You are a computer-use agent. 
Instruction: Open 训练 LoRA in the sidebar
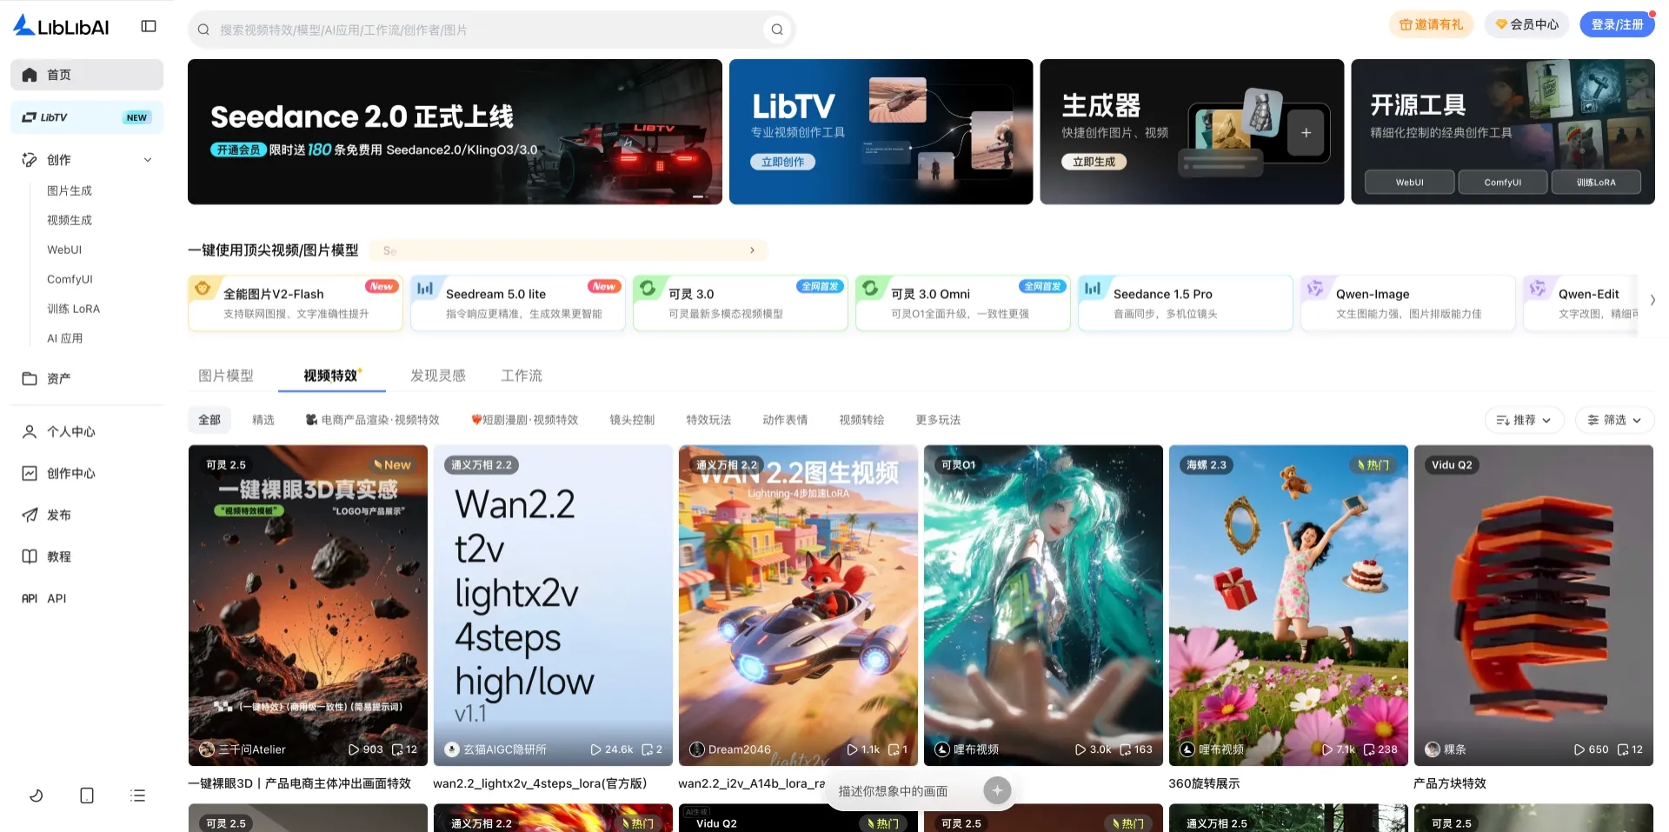74,310
